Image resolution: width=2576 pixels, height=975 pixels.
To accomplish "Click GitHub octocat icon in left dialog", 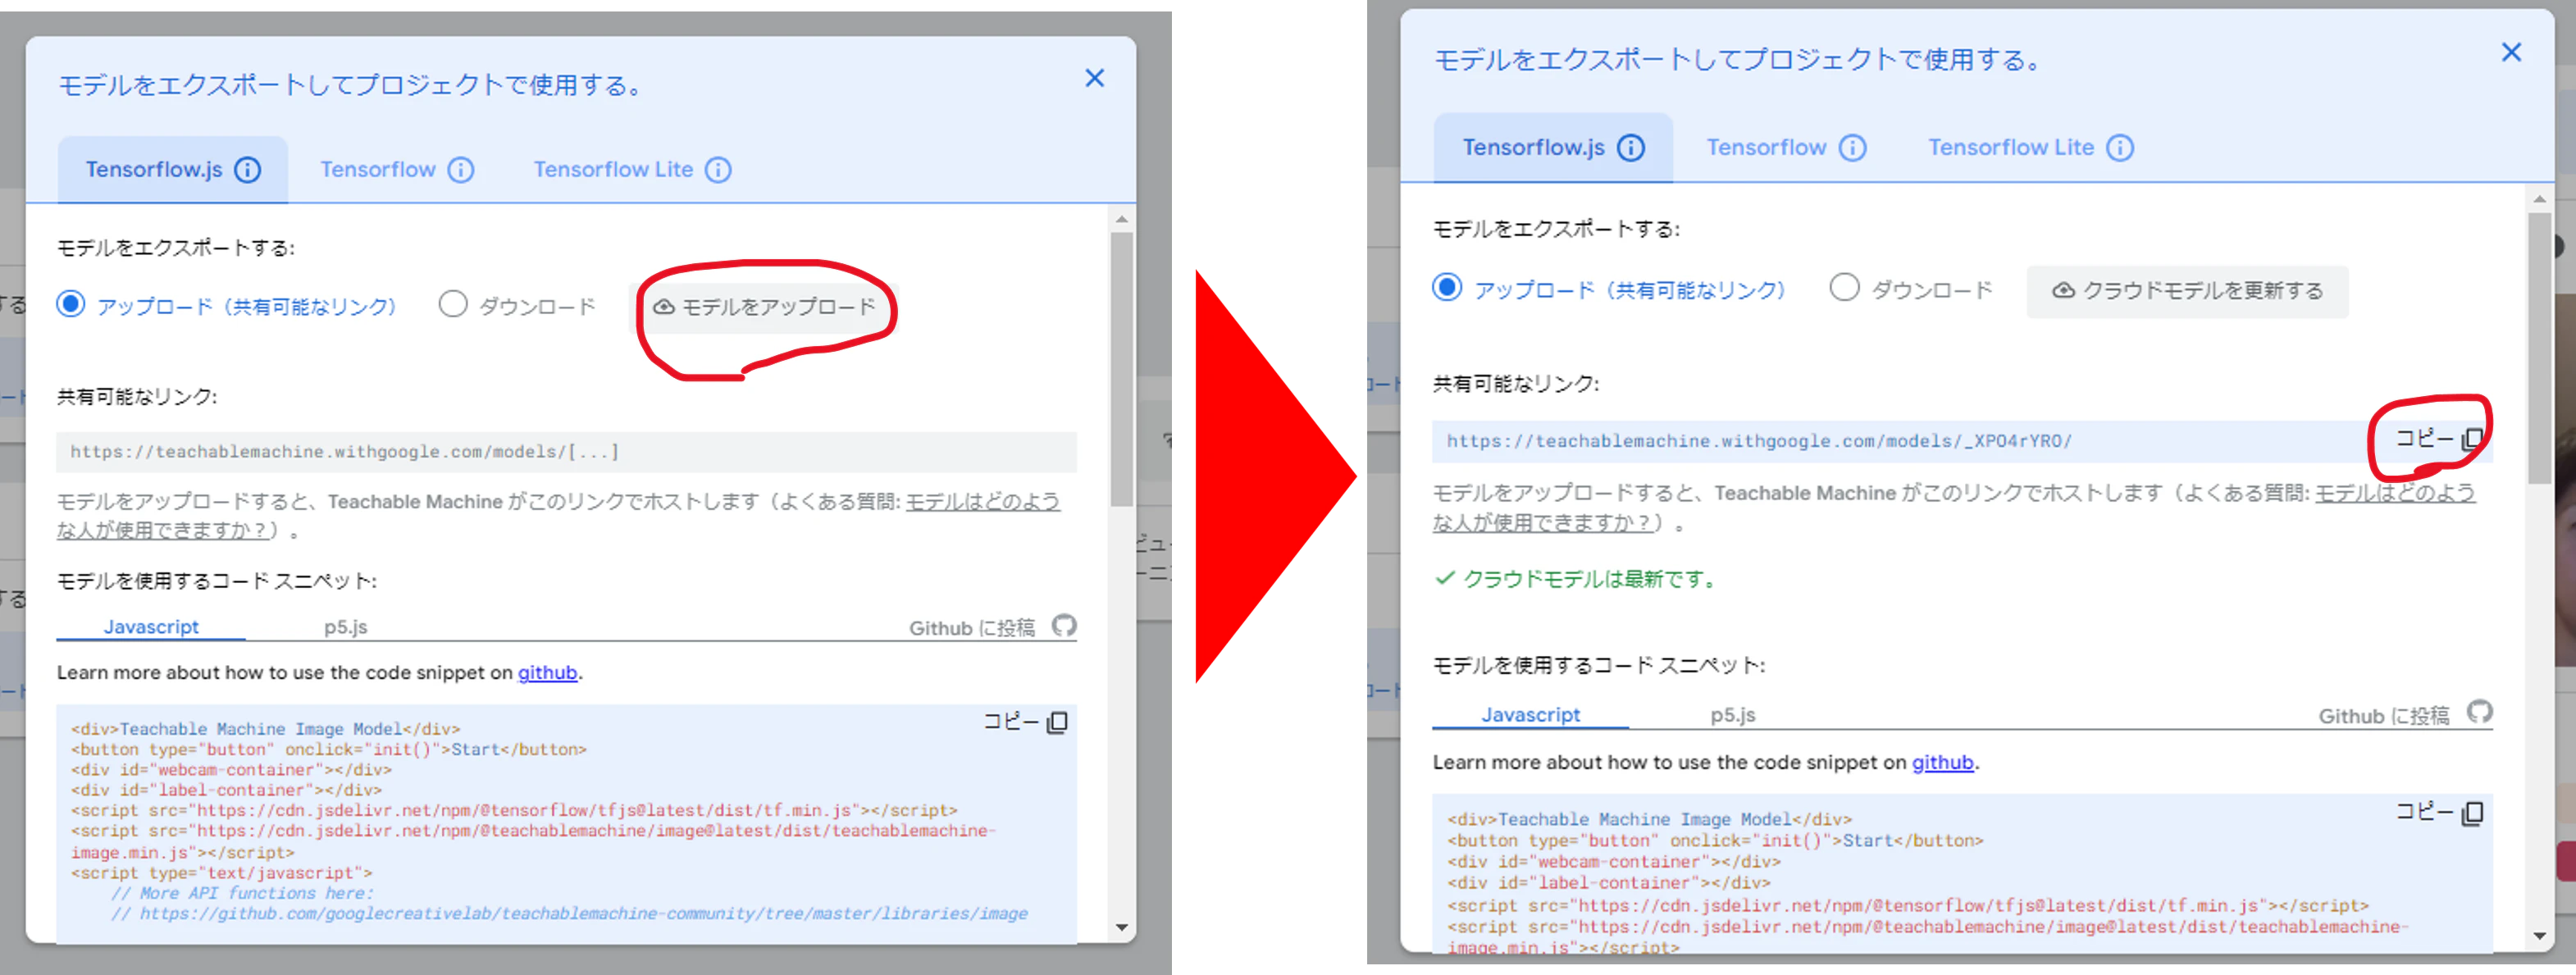I will pos(1064,626).
